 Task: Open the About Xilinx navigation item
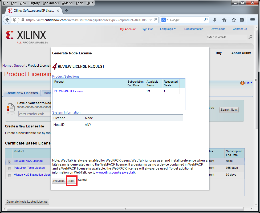[241, 53]
